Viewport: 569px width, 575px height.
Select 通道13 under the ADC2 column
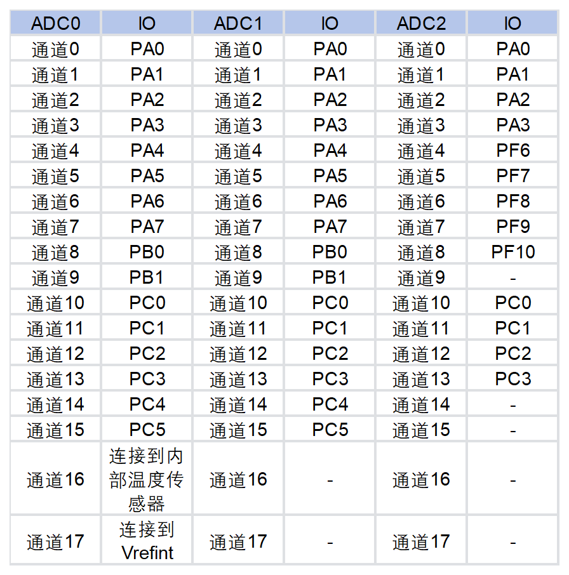tap(421, 378)
